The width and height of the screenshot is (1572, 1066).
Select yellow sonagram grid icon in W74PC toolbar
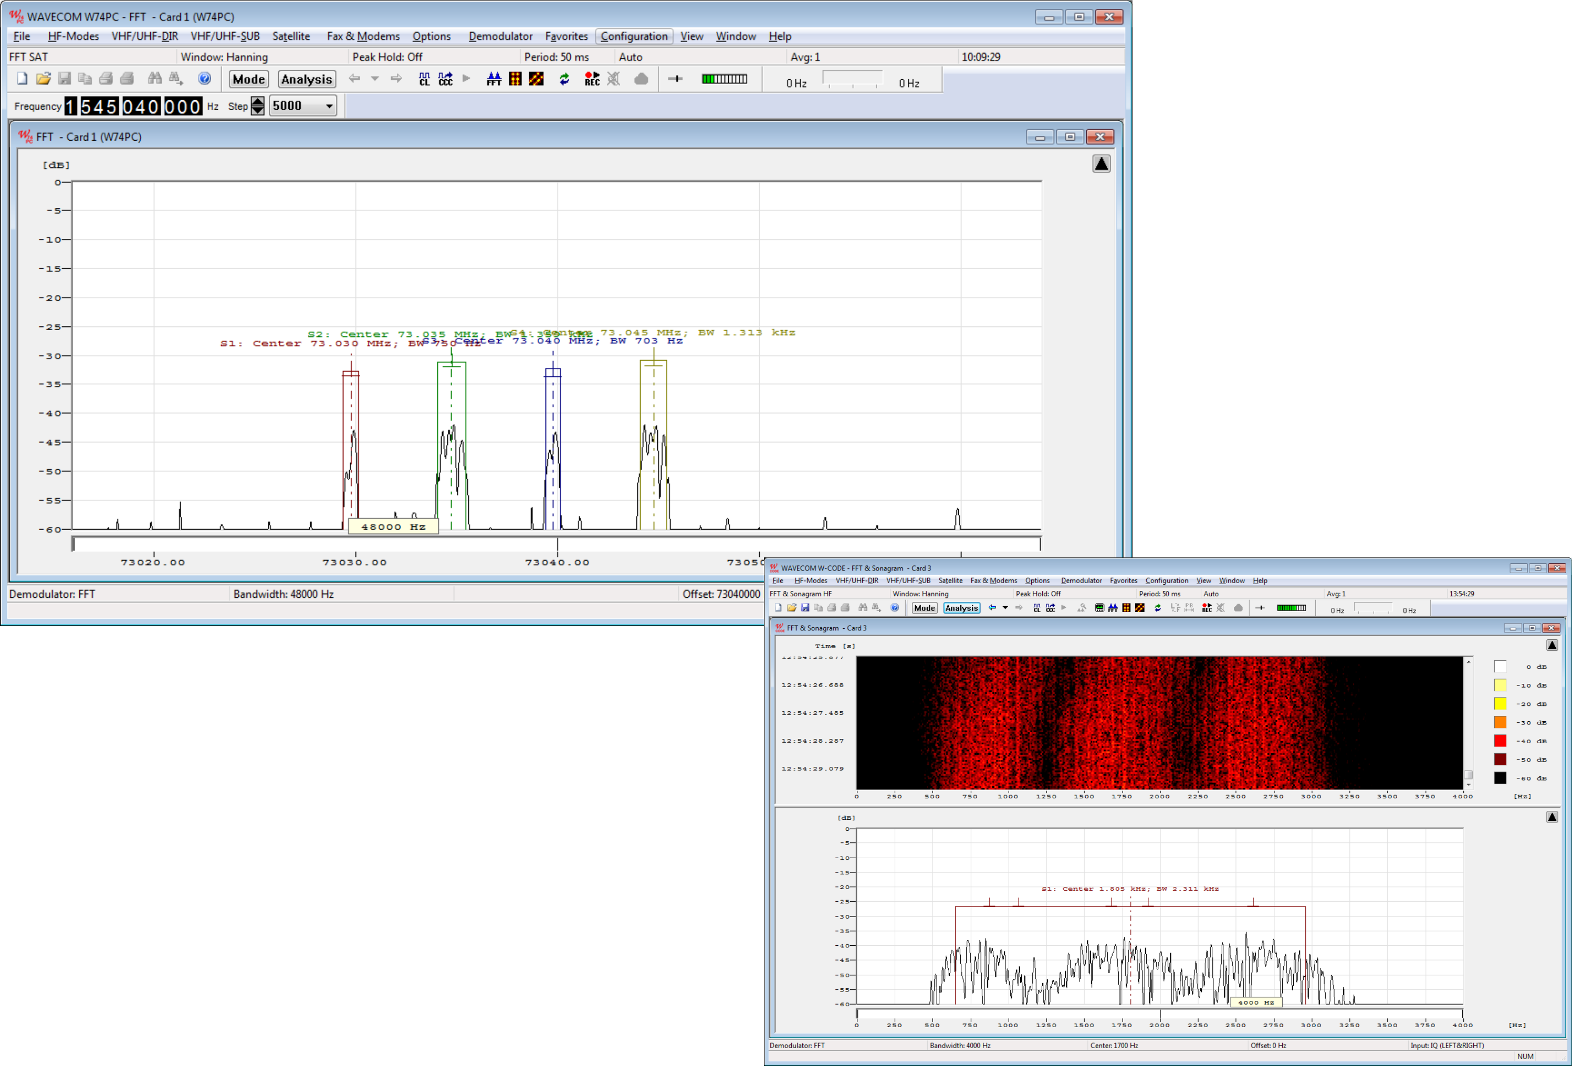click(516, 79)
